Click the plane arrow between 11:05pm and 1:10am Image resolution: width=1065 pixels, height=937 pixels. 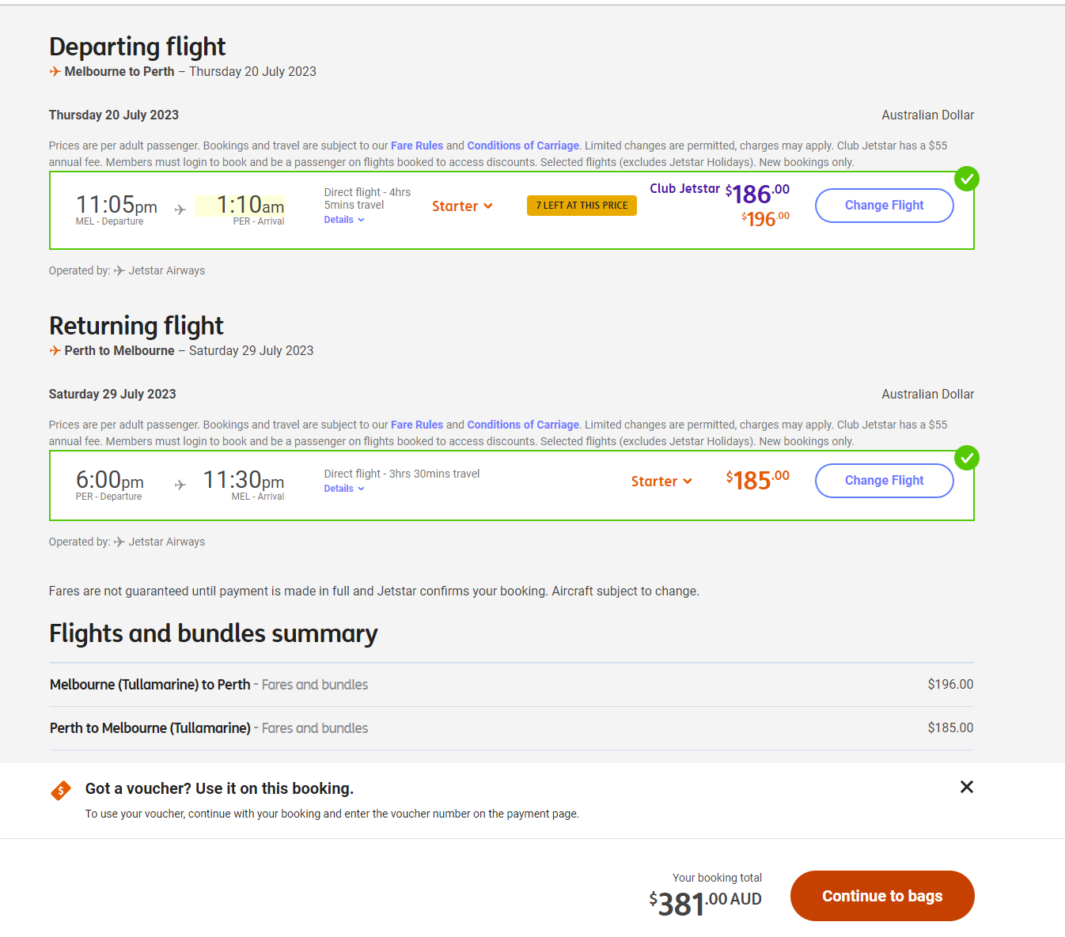tap(180, 210)
